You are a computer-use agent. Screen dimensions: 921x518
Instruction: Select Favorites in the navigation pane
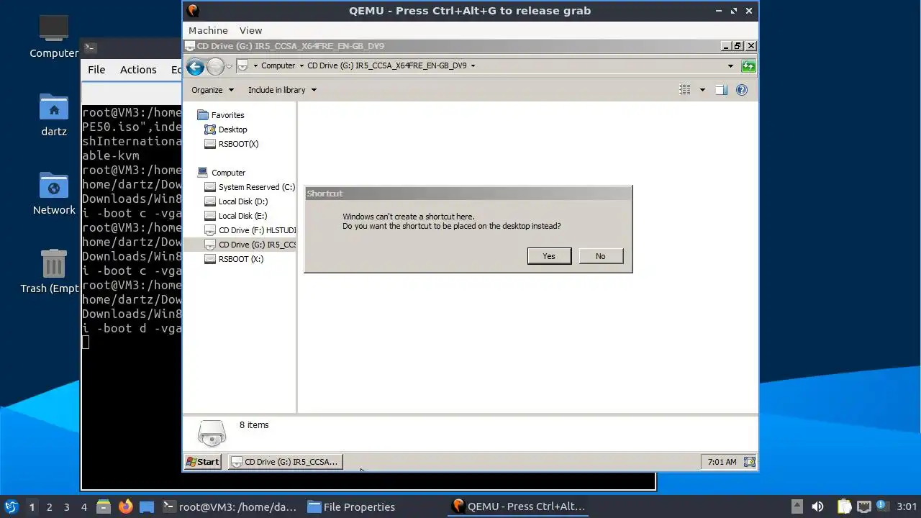220,115
